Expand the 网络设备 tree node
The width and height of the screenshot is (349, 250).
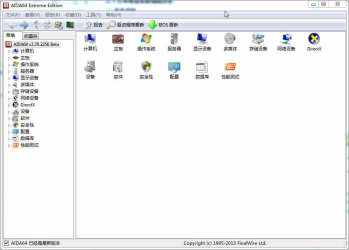[9, 98]
